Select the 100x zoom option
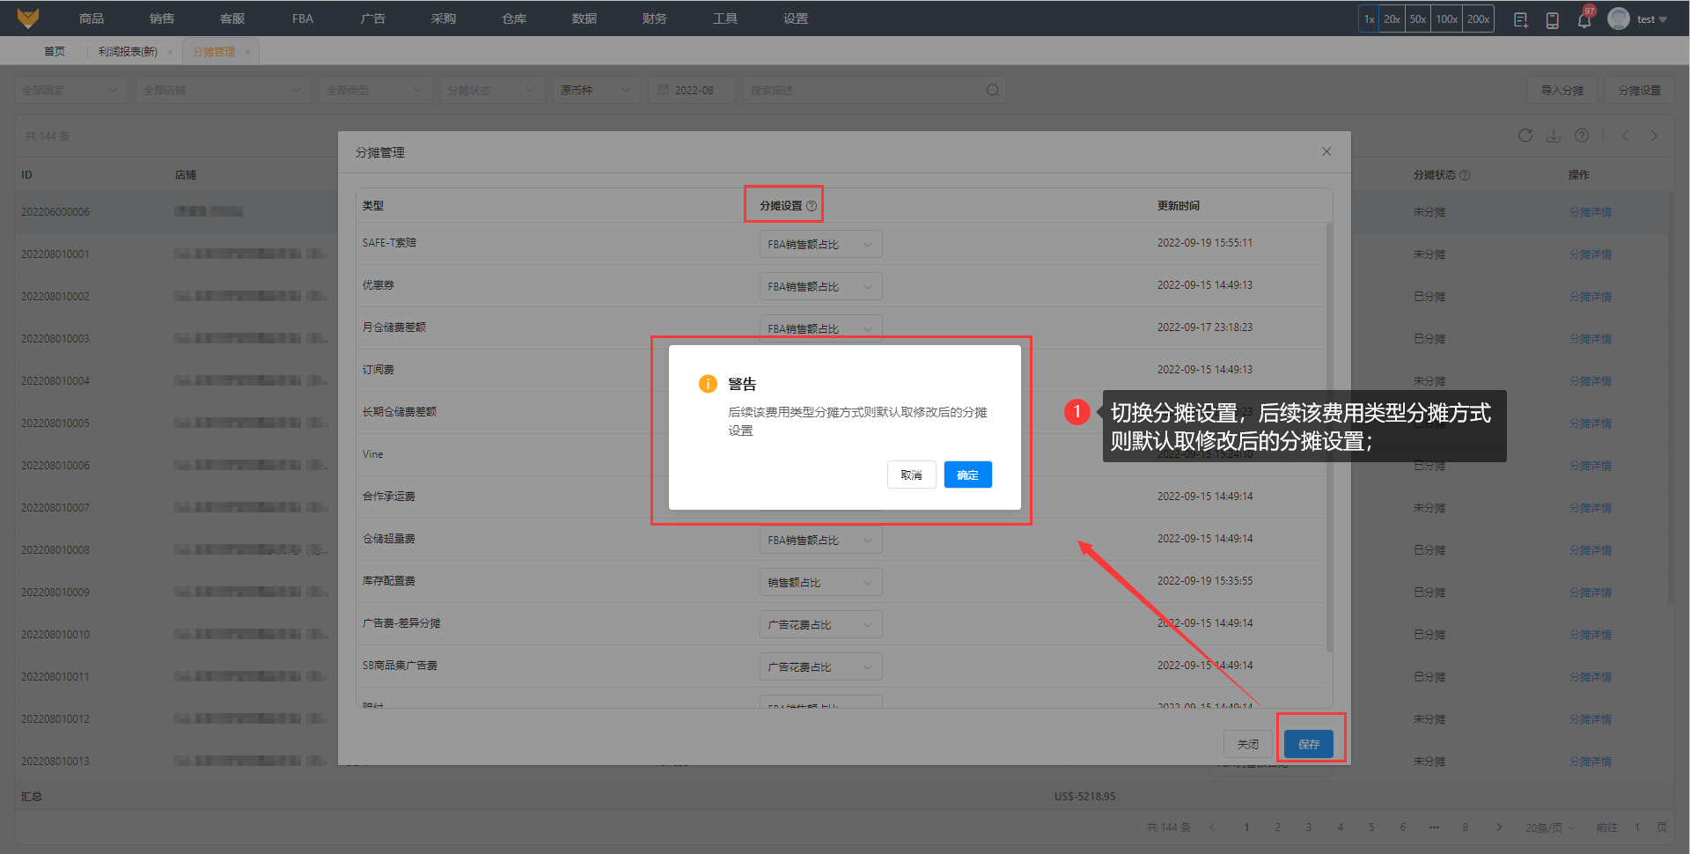1690x854 pixels. tap(1447, 19)
